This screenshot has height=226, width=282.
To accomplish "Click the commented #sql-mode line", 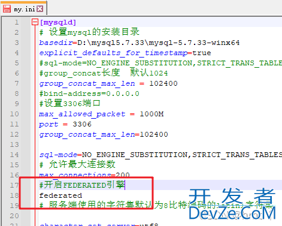I will tap(160, 63).
